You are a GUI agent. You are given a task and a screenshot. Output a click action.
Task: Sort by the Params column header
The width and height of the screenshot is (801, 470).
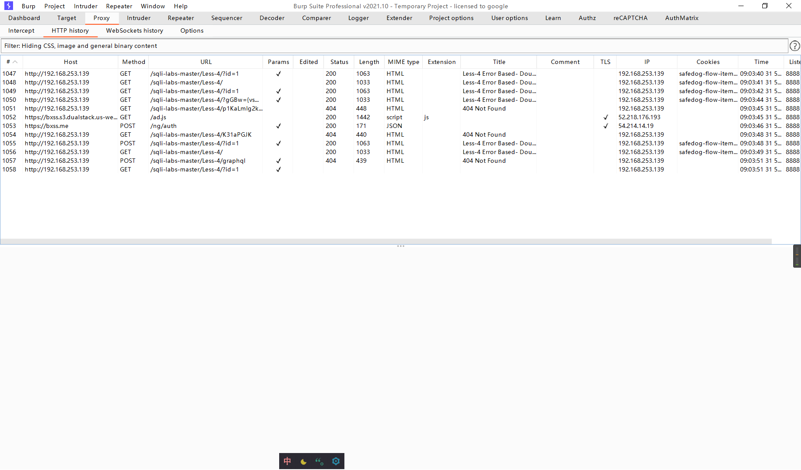[x=278, y=62]
